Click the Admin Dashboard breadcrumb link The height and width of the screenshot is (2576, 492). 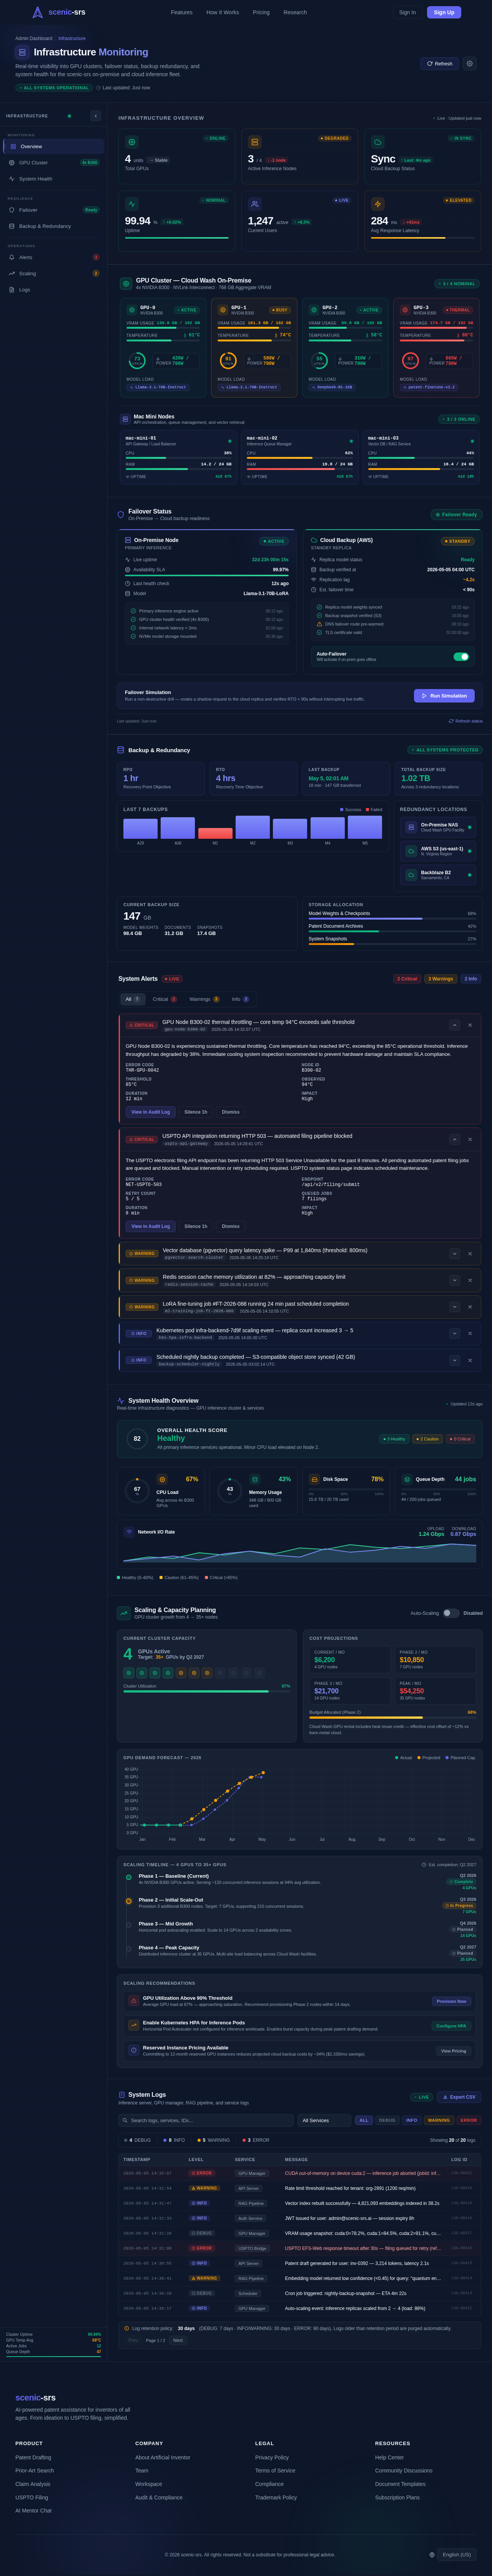[x=34, y=38]
